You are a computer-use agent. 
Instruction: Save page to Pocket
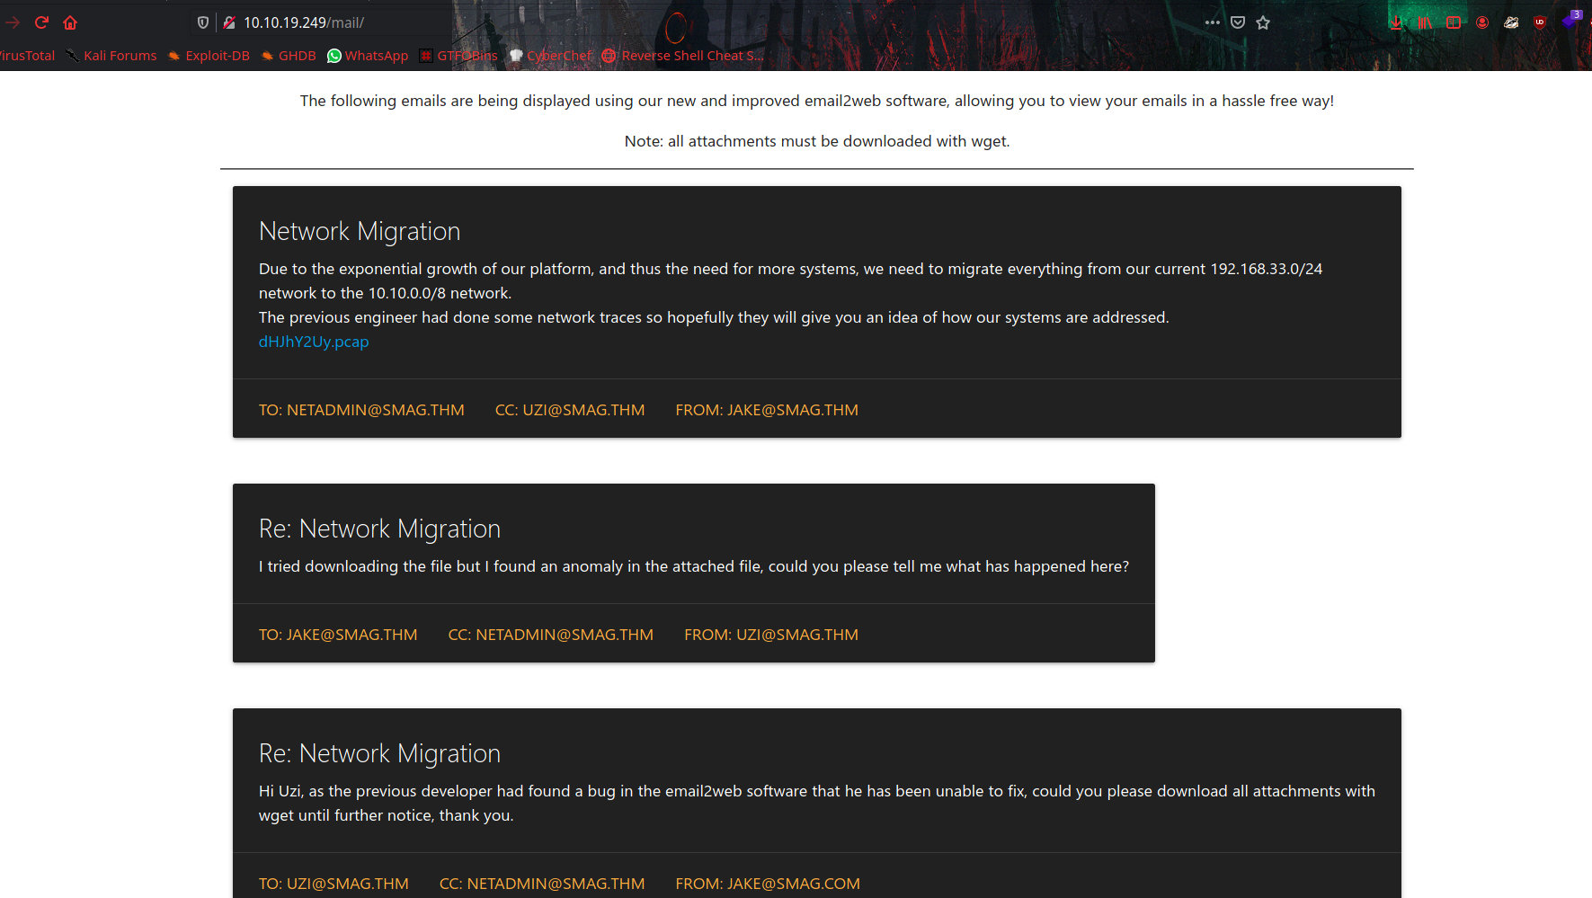coord(1238,22)
